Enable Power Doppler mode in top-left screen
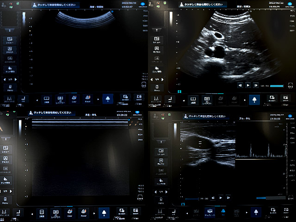Screen dimensions: 296x222 [87, 99]
